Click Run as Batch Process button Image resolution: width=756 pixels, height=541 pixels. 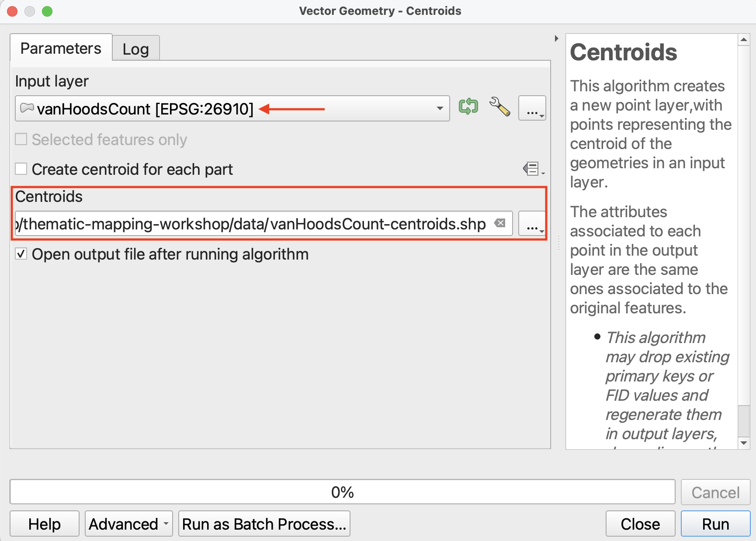[264, 524]
